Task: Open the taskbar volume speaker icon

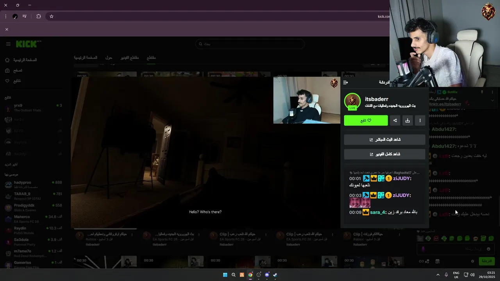Action: click(x=472, y=275)
